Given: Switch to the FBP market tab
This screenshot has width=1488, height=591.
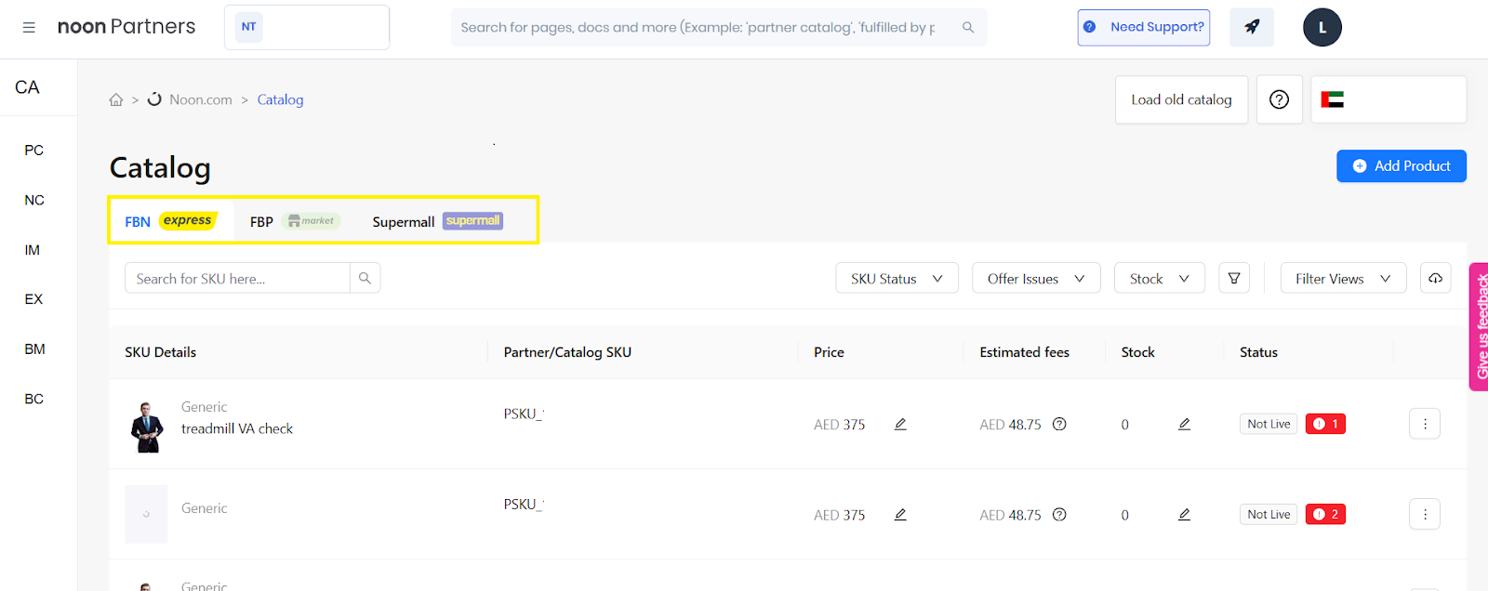Looking at the screenshot, I should (295, 221).
